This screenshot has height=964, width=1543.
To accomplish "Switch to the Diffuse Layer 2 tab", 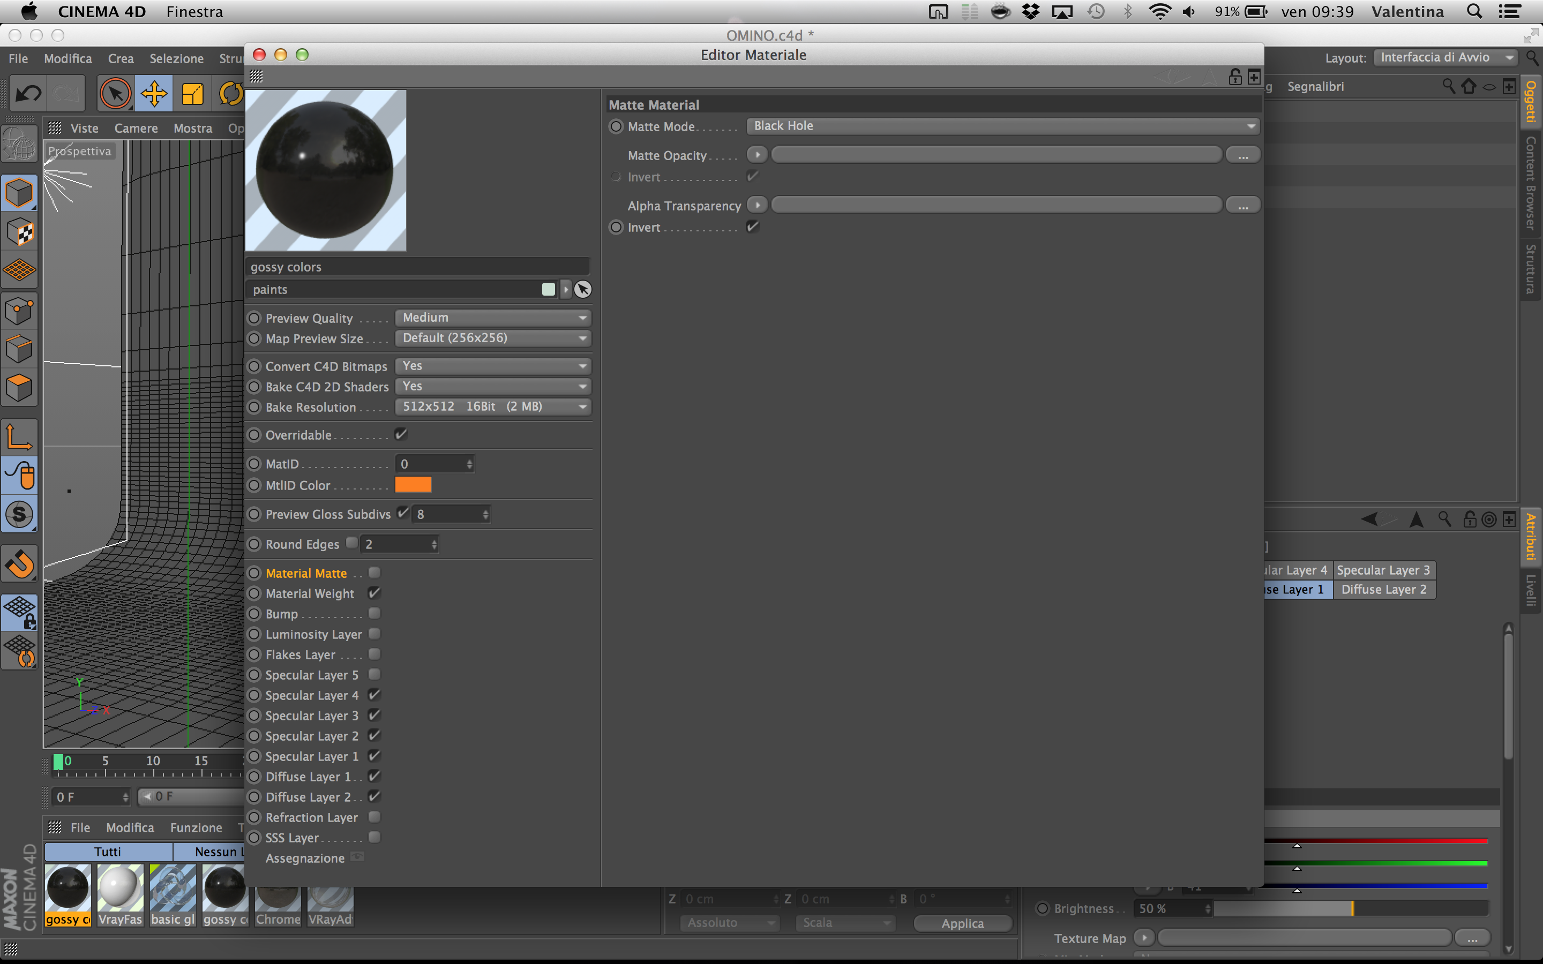I will (x=1383, y=590).
